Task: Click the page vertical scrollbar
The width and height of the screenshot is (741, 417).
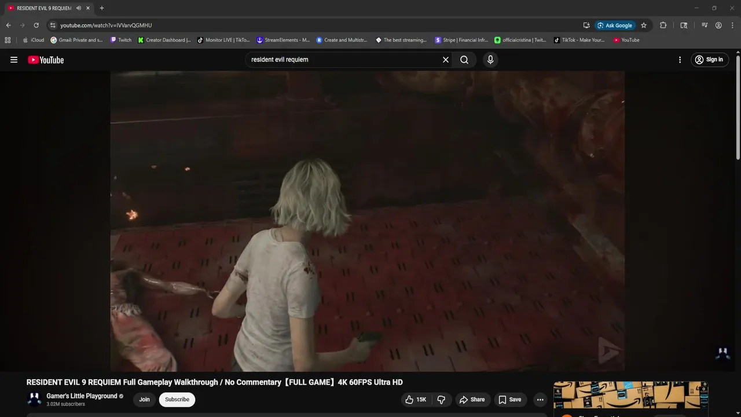Action: pos(738,108)
